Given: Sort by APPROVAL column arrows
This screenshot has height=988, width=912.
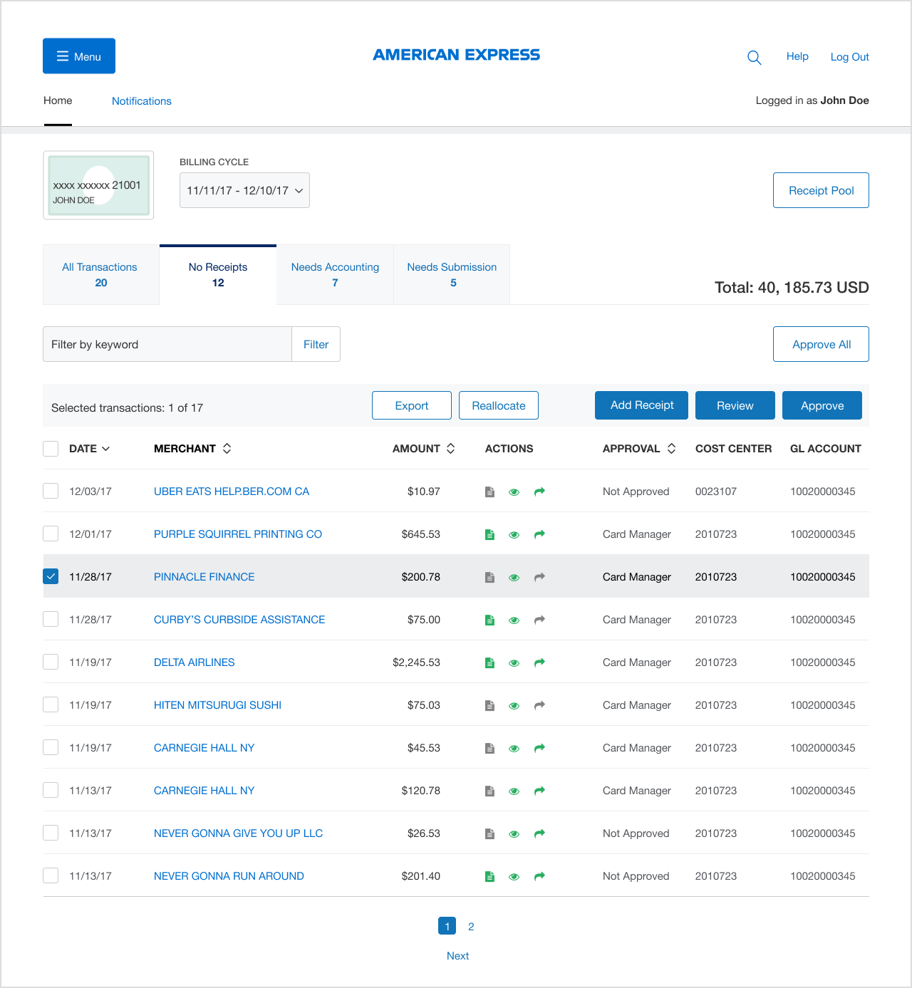Looking at the screenshot, I should [x=671, y=449].
